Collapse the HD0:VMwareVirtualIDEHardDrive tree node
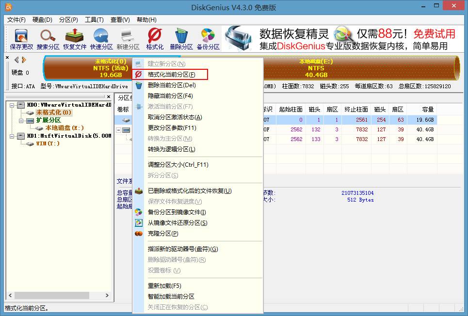468x316 pixels. pyautogui.click(x=12, y=105)
